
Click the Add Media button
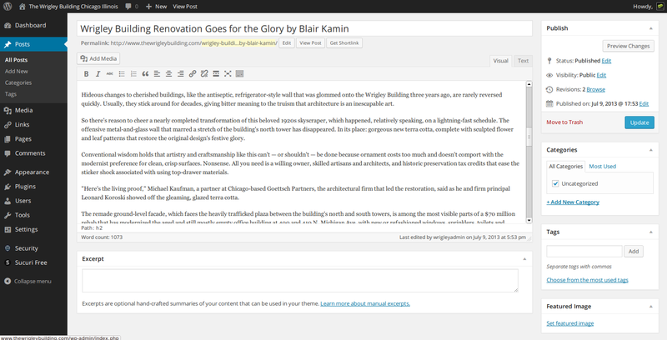pyautogui.click(x=98, y=58)
